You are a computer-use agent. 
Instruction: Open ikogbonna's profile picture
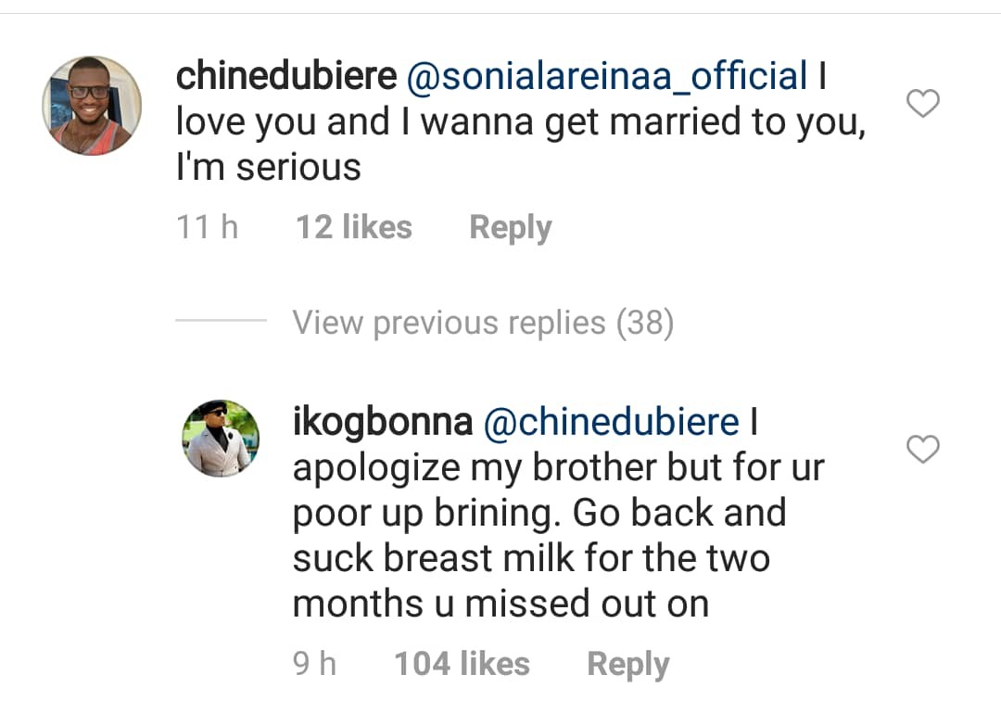(221, 439)
